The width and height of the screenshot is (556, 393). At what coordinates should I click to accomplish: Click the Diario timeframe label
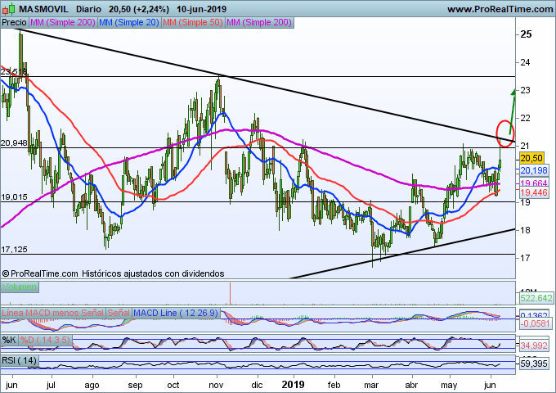(88, 9)
